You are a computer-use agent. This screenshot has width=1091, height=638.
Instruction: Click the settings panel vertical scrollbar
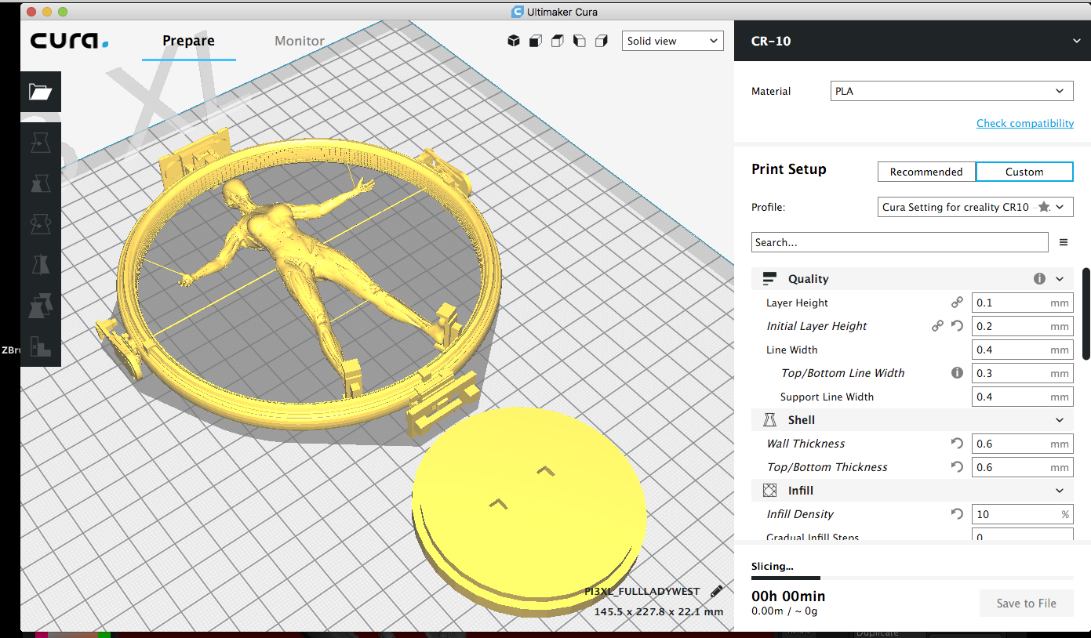tap(1086, 314)
